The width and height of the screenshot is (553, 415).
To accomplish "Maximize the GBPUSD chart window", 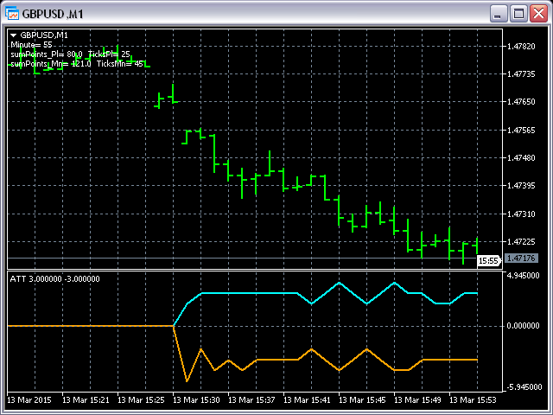I will point(518,13).
